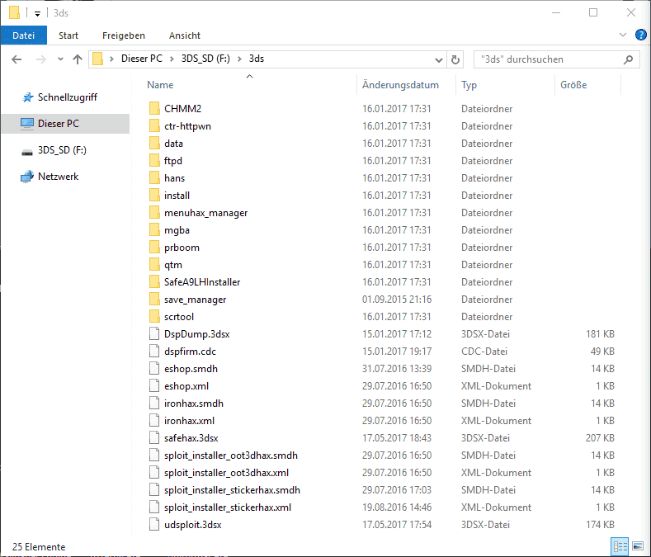Viewport: 651px width, 557px height.
Task: Select the install folder
Action: 177,196
